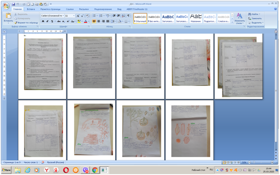The image size is (280, 175).
Task: Open the Рецензирование ribbon tab
Action: pyautogui.click(x=103, y=9)
